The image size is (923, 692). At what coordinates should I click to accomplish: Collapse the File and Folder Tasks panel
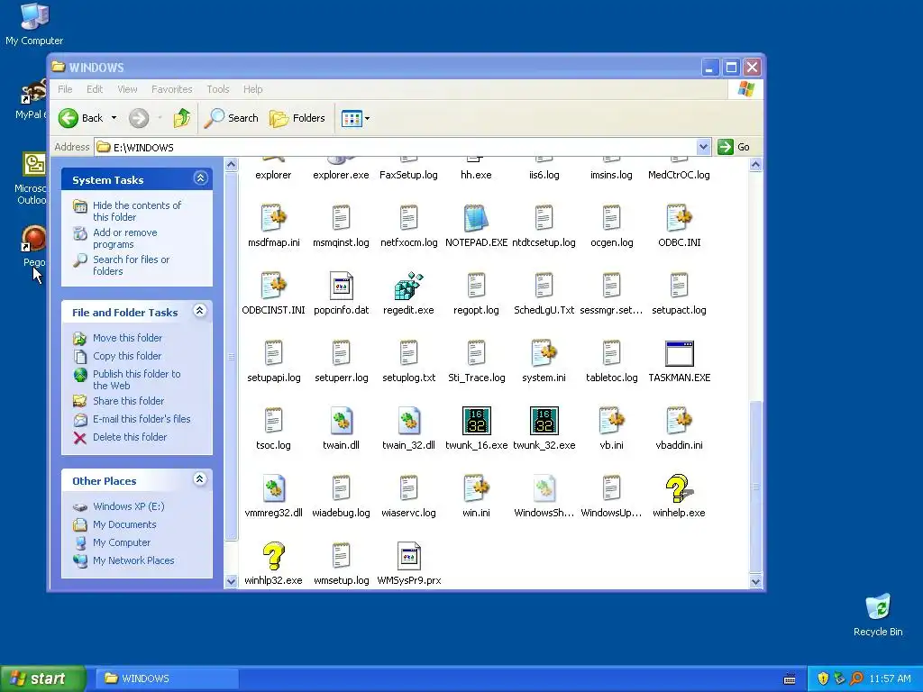coord(200,311)
